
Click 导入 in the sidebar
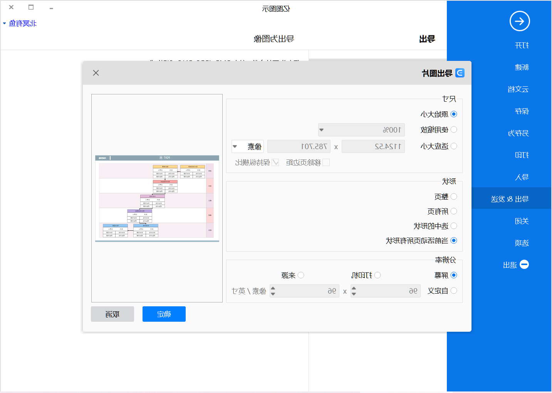click(522, 177)
